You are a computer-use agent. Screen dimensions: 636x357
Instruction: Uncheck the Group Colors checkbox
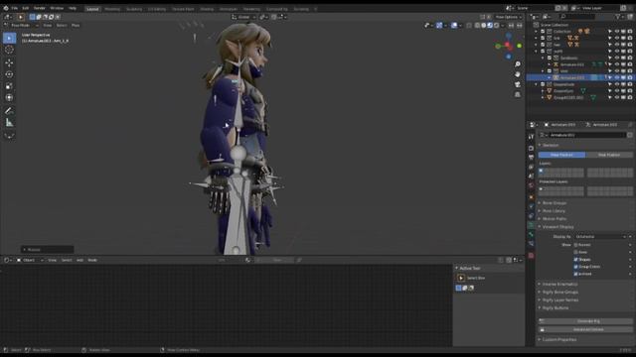point(576,267)
